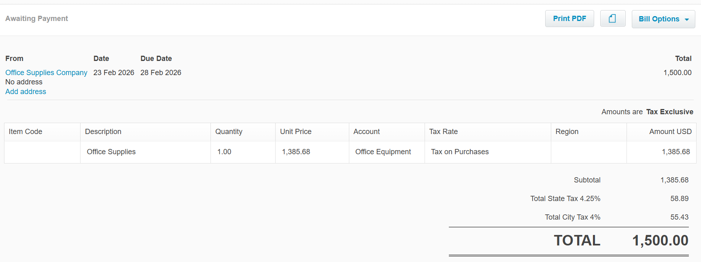Screen dimensions: 701x262
Task: Click the Region column header
Action: (567, 132)
